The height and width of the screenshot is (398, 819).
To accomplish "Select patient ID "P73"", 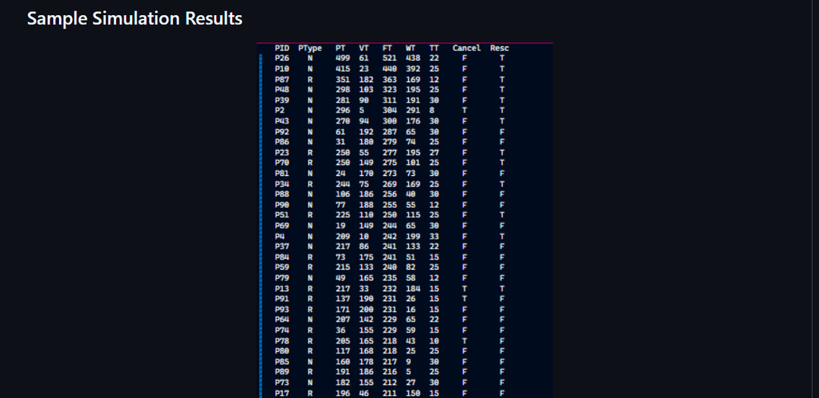I will (282, 382).
